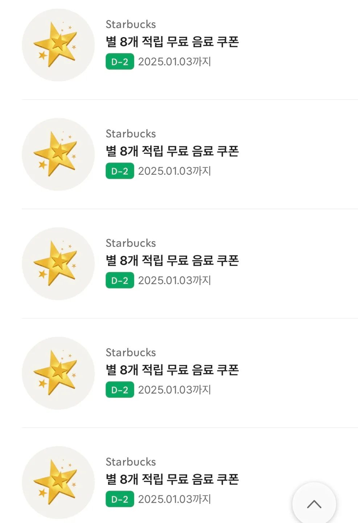Open second '별 8개 적립 무료 음료 쿠폰' title
This screenshot has width=358, height=523.
(x=172, y=151)
